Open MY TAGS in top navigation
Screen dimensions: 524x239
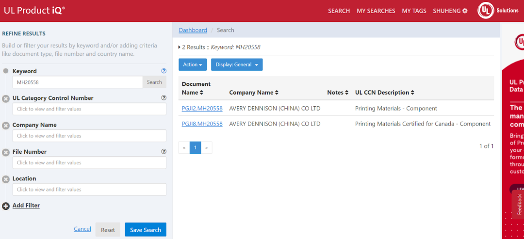click(414, 11)
